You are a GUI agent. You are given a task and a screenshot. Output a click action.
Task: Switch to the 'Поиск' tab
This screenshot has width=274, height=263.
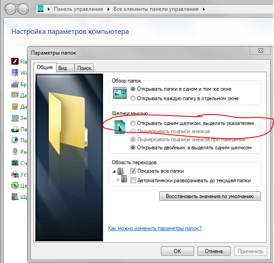pyautogui.click(x=84, y=68)
